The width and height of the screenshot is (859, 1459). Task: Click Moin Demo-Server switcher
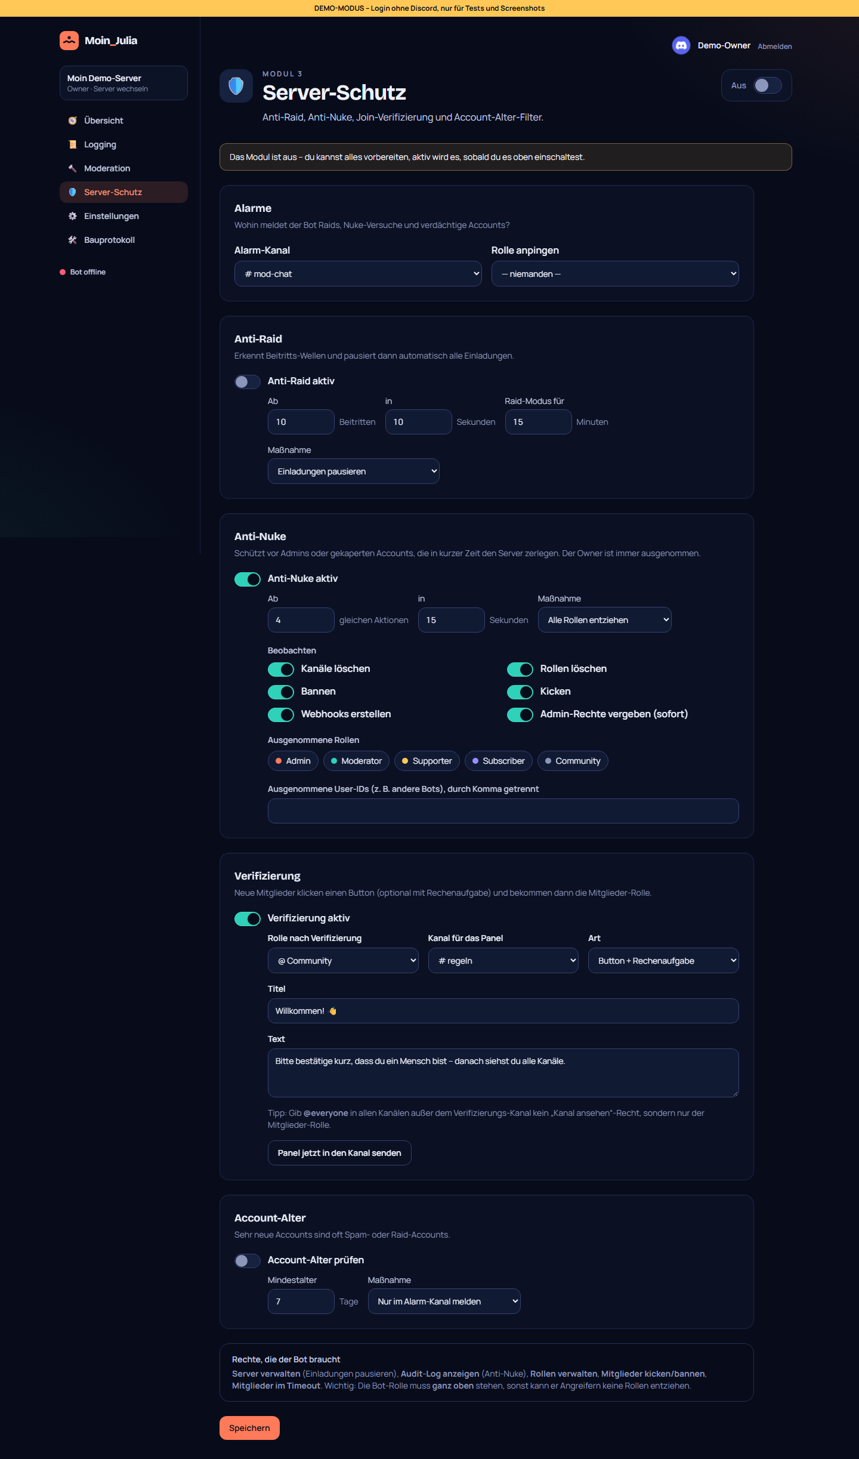123,83
